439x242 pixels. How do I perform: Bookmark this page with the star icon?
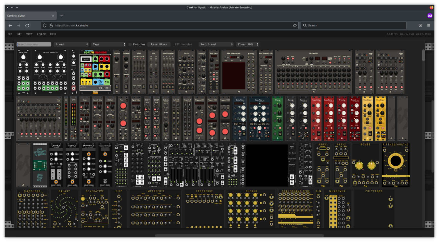coord(295,25)
